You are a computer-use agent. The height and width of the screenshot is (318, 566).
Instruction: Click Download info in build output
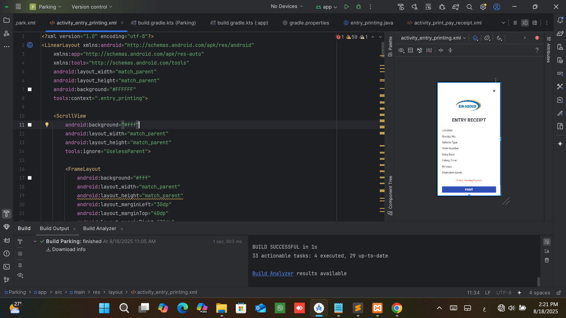(x=69, y=249)
